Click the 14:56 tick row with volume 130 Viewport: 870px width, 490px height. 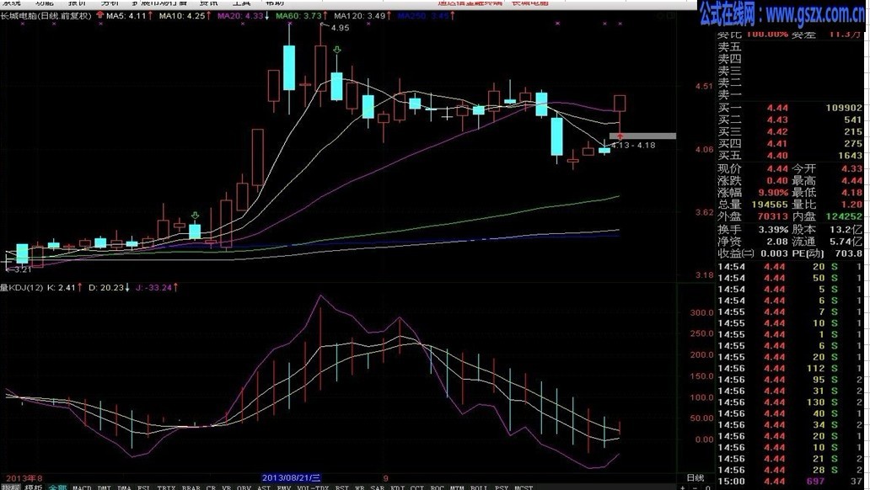[x=790, y=402]
